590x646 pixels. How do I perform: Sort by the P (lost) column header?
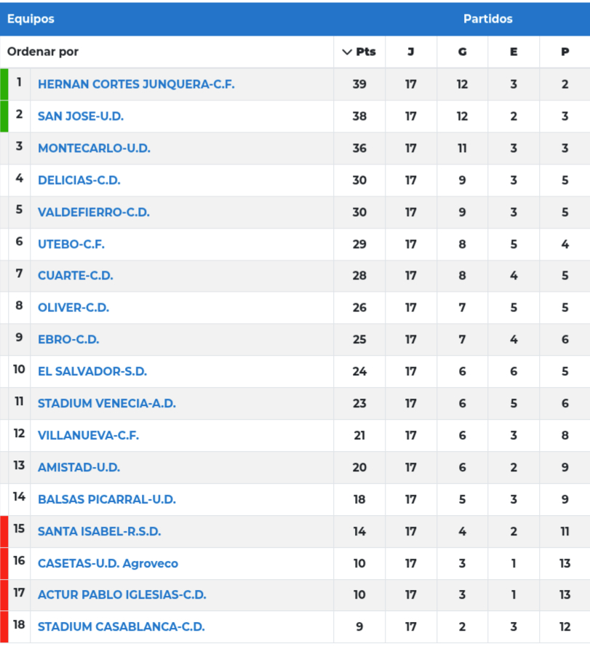pyautogui.click(x=565, y=52)
